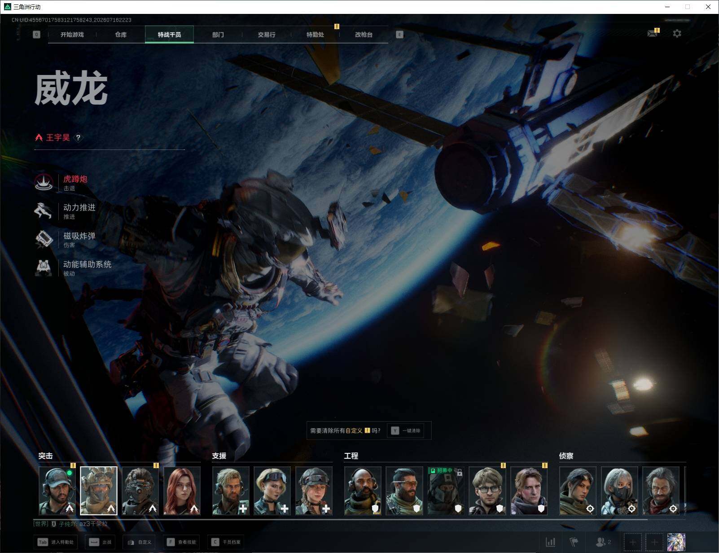The image size is (719, 553).
Task: Choose the selected helmeted assault operator 威龙
Action: click(99, 491)
